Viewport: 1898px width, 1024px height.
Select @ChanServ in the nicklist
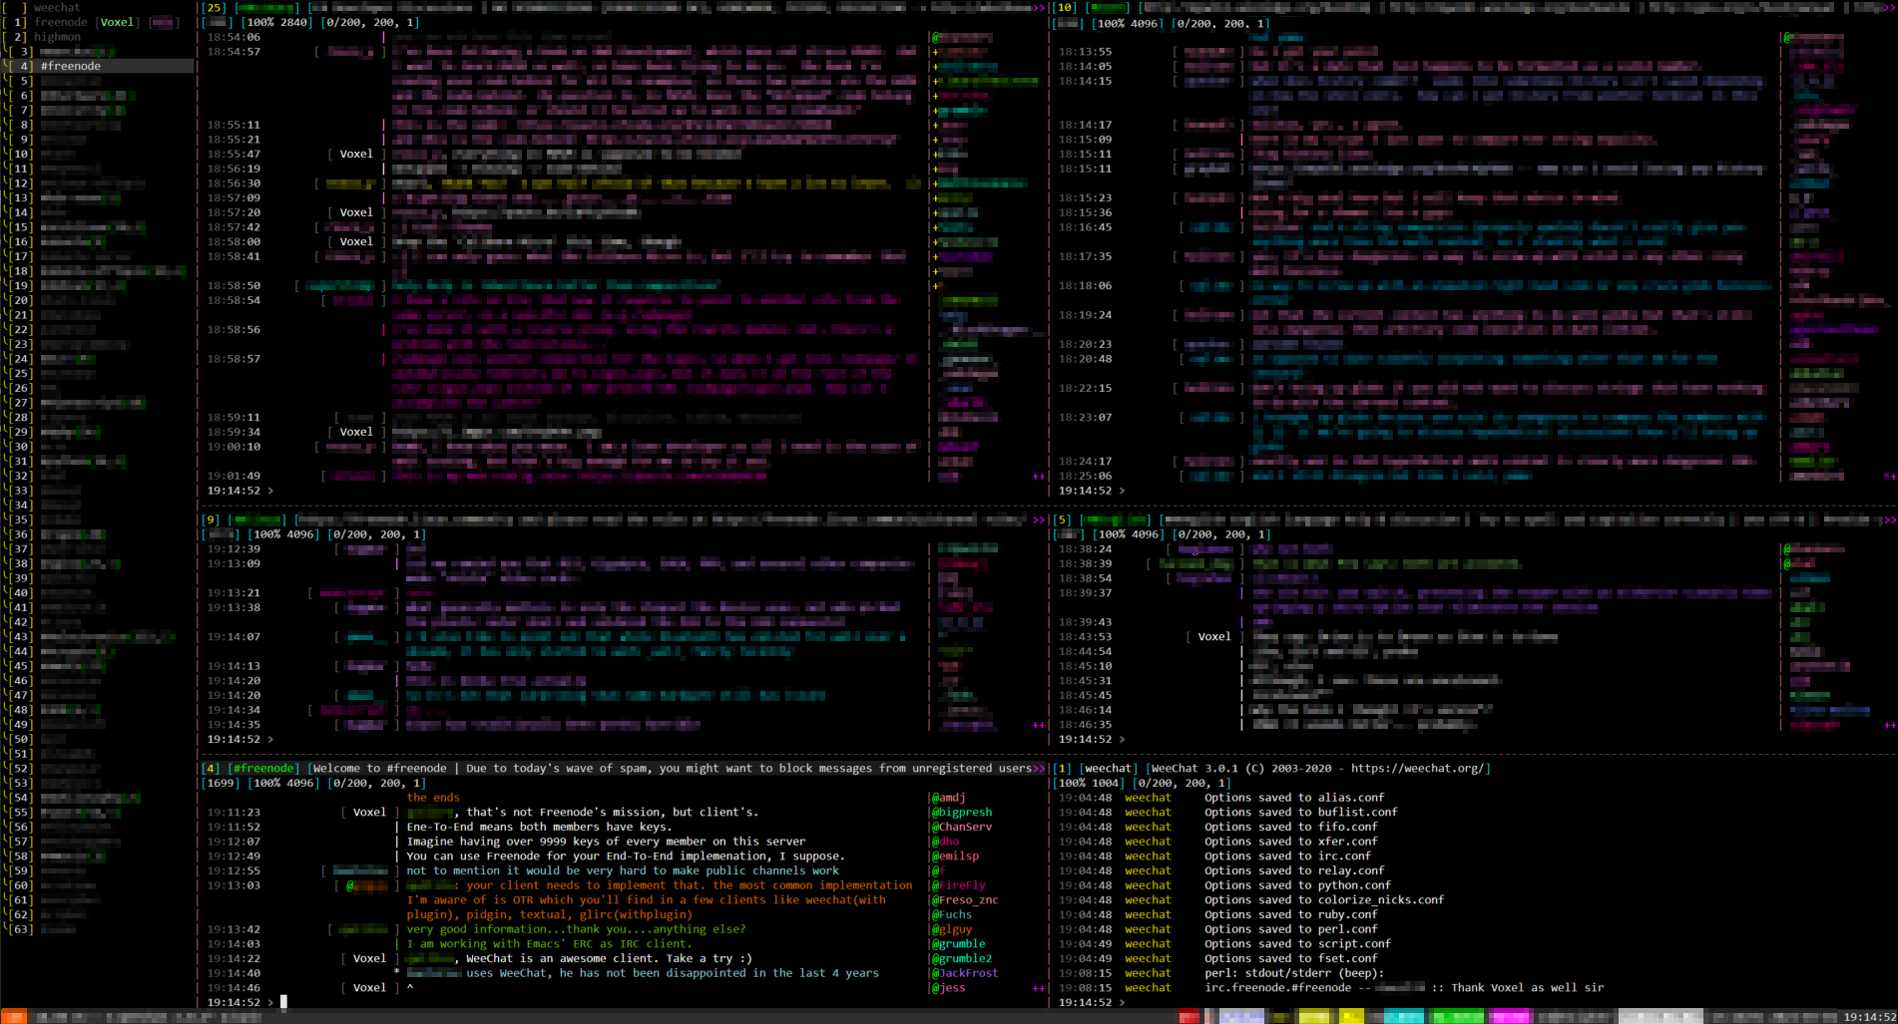pos(962,827)
